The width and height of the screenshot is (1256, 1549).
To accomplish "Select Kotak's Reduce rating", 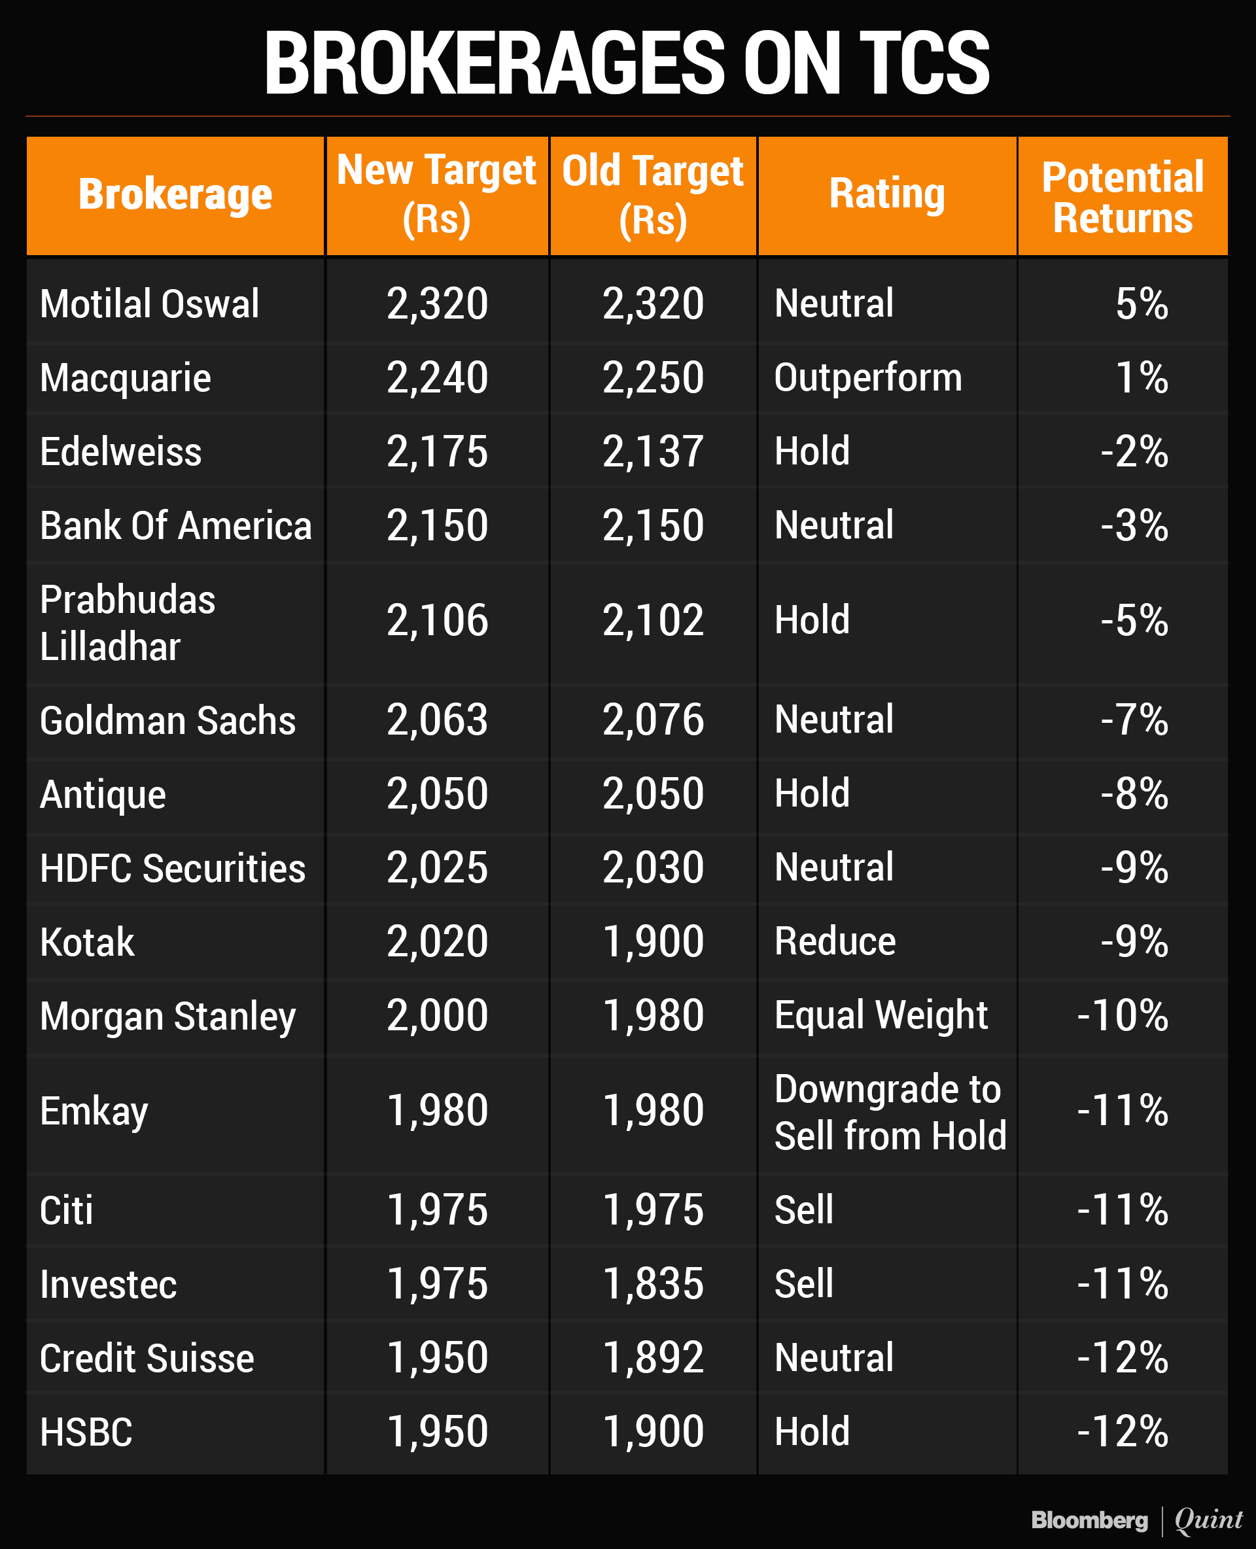I will pyautogui.click(x=834, y=941).
